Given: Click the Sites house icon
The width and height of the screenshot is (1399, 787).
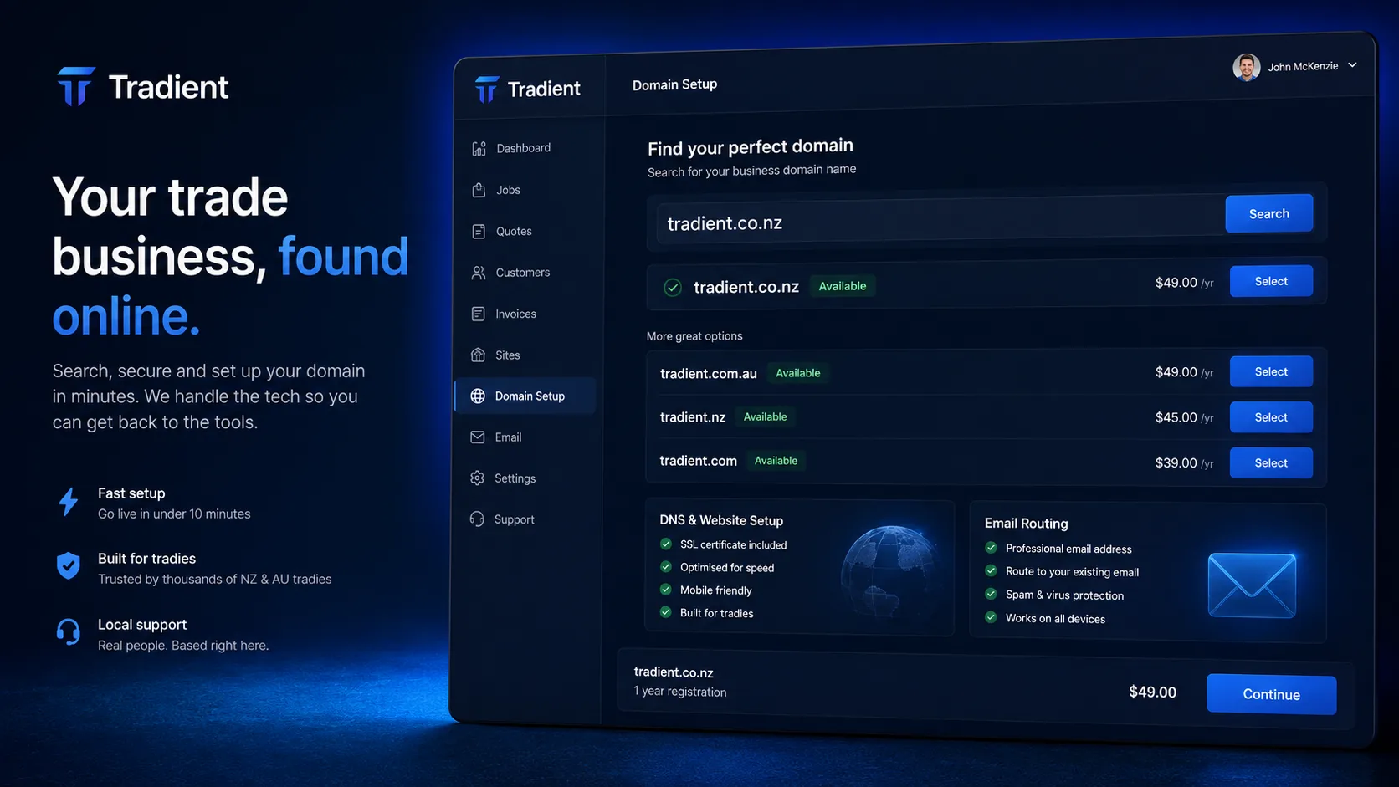Looking at the screenshot, I should [x=478, y=355].
